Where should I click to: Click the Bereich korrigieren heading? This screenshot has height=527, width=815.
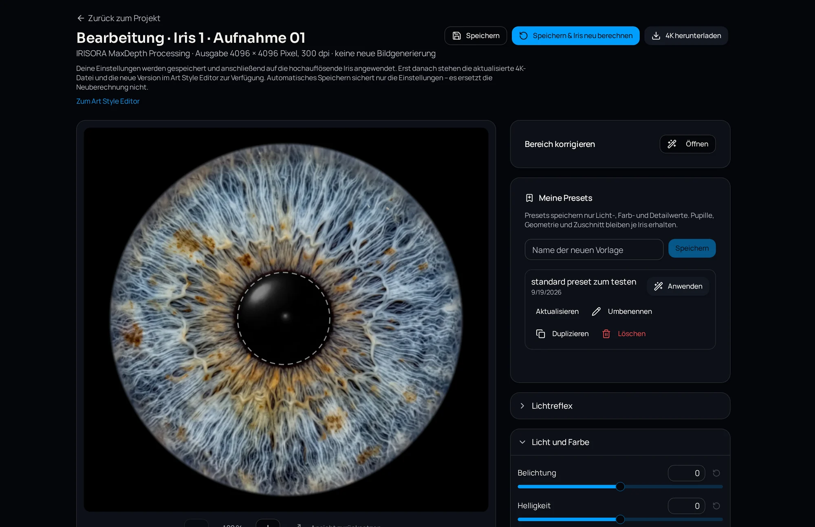coord(559,144)
